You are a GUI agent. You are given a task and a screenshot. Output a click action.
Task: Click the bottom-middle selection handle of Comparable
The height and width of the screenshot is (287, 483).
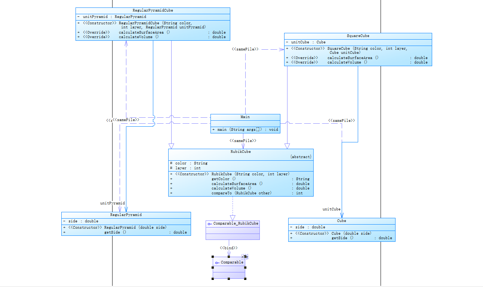click(x=229, y=279)
